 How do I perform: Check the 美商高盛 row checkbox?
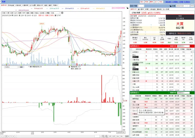[x=131, y=99]
